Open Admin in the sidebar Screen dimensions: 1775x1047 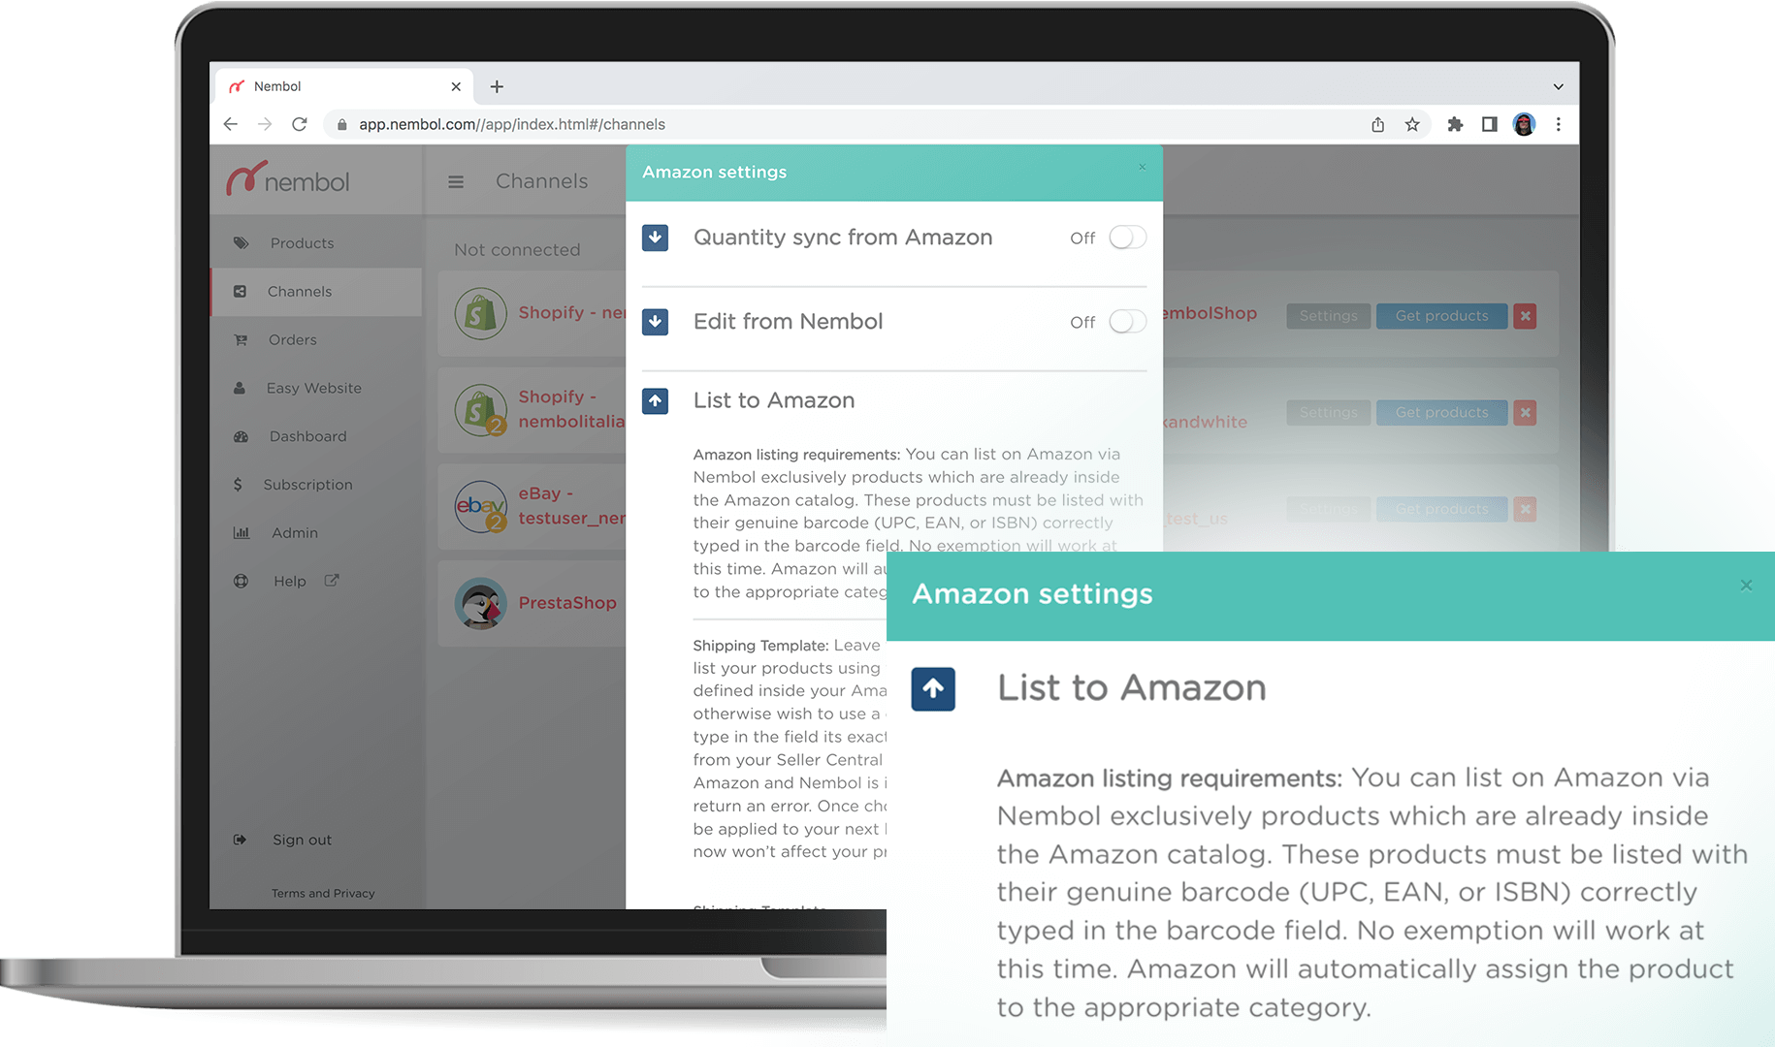click(x=294, y=533)
